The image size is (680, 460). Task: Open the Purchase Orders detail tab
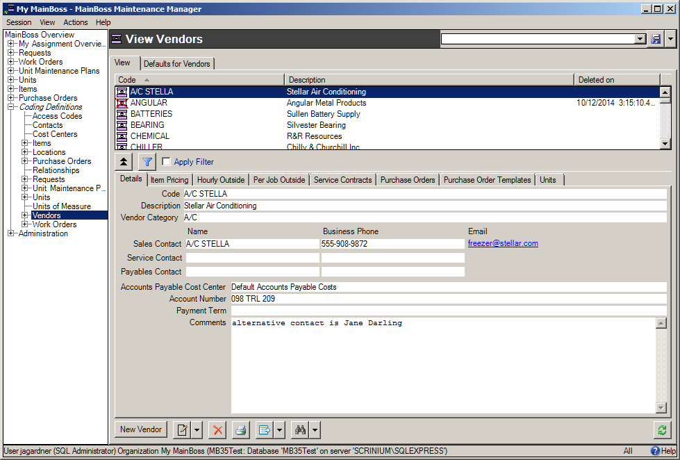pos(408,180)
